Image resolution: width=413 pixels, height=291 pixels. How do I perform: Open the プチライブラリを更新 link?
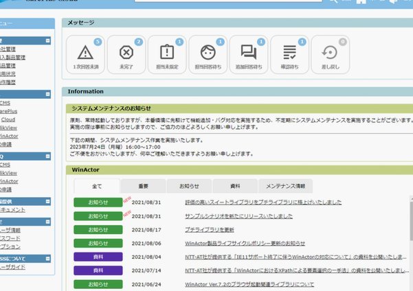point(210,230)
